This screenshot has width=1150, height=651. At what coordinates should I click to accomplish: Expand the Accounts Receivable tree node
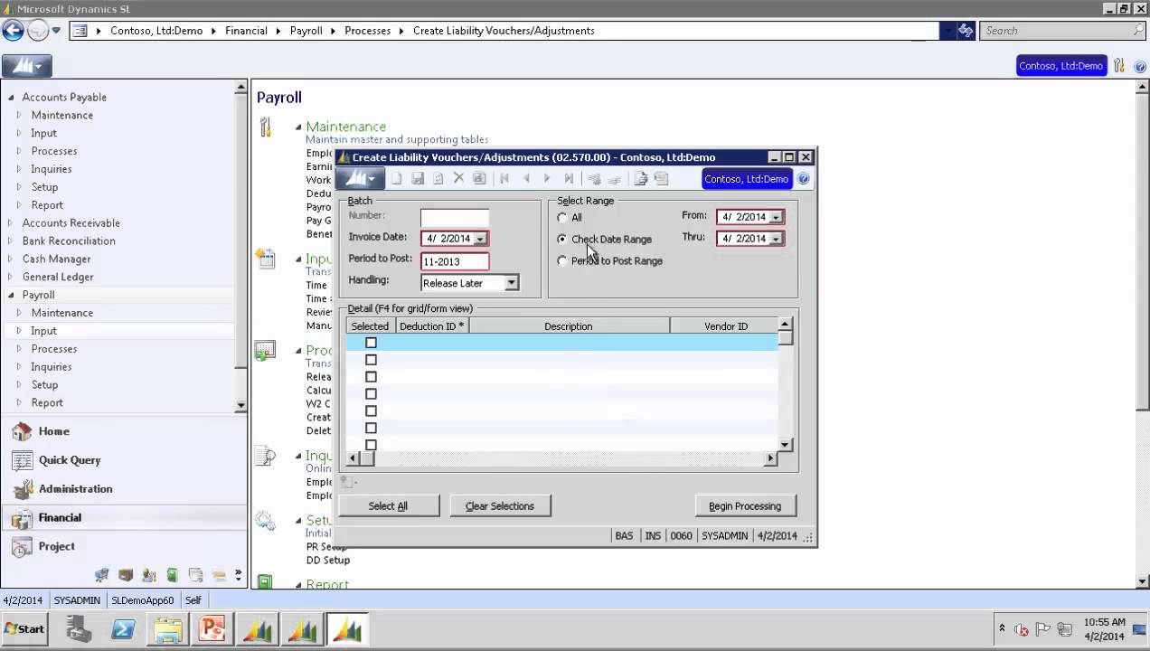tap(11, 223)
